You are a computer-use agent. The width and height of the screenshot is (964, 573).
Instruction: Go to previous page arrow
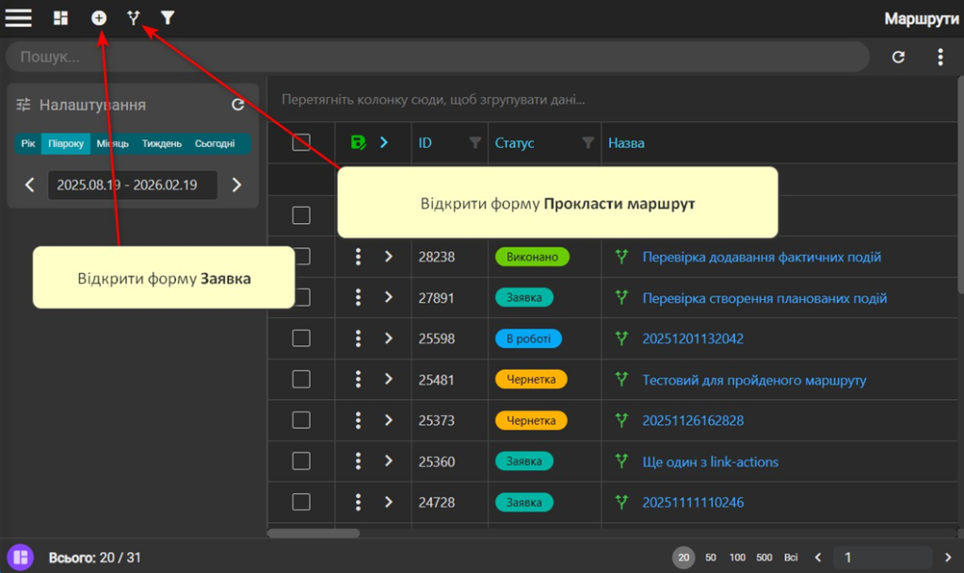[x=818, y=557]
